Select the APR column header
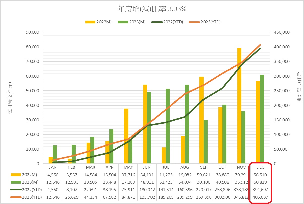304x204 pixels. [x=109, y=167]
